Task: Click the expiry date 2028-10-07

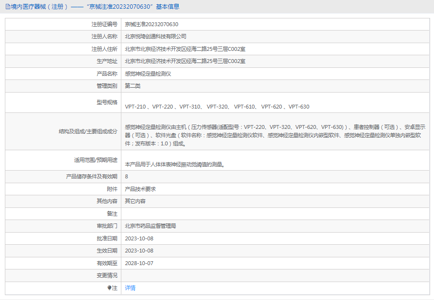Action: (x=139, y=263)
